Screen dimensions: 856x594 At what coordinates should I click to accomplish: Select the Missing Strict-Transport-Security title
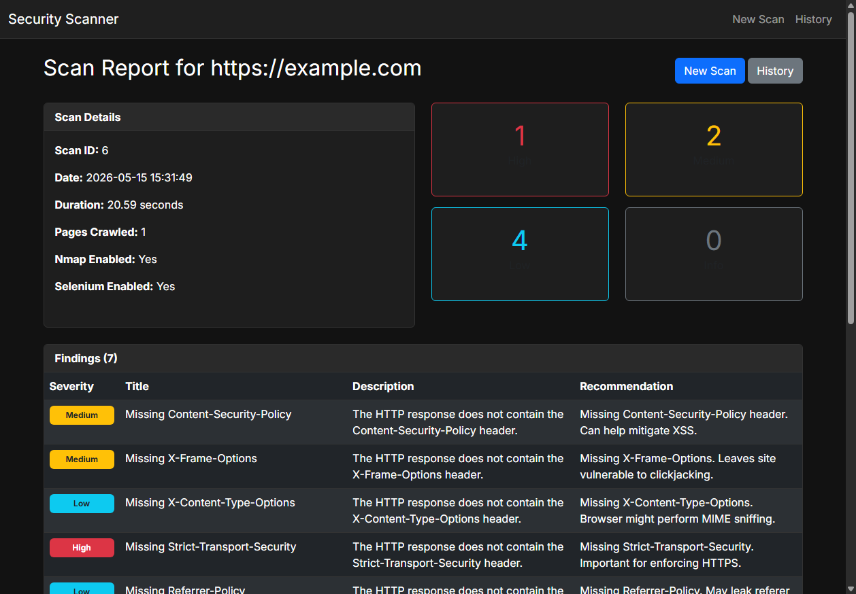click(x=211, y=546)
